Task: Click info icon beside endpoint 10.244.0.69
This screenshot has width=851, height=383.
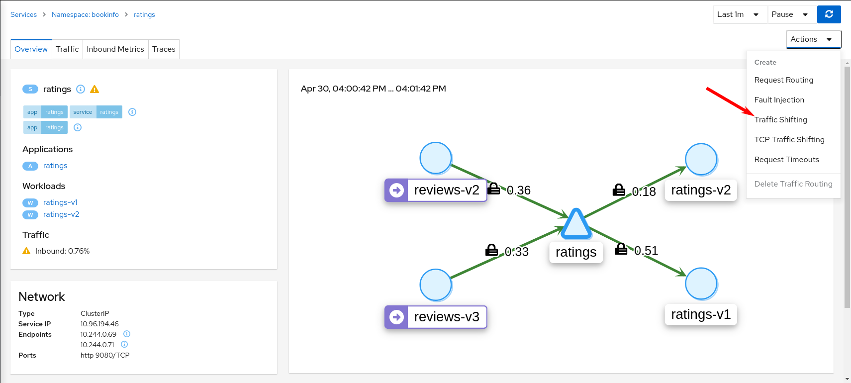Action: 127,334
